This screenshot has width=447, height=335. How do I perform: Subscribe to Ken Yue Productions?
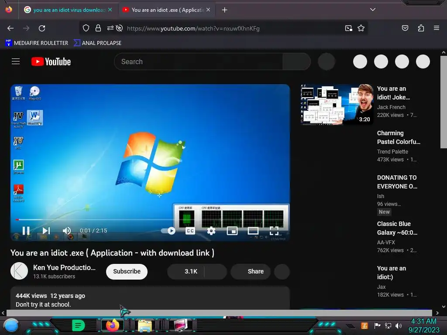coord(127,271)
